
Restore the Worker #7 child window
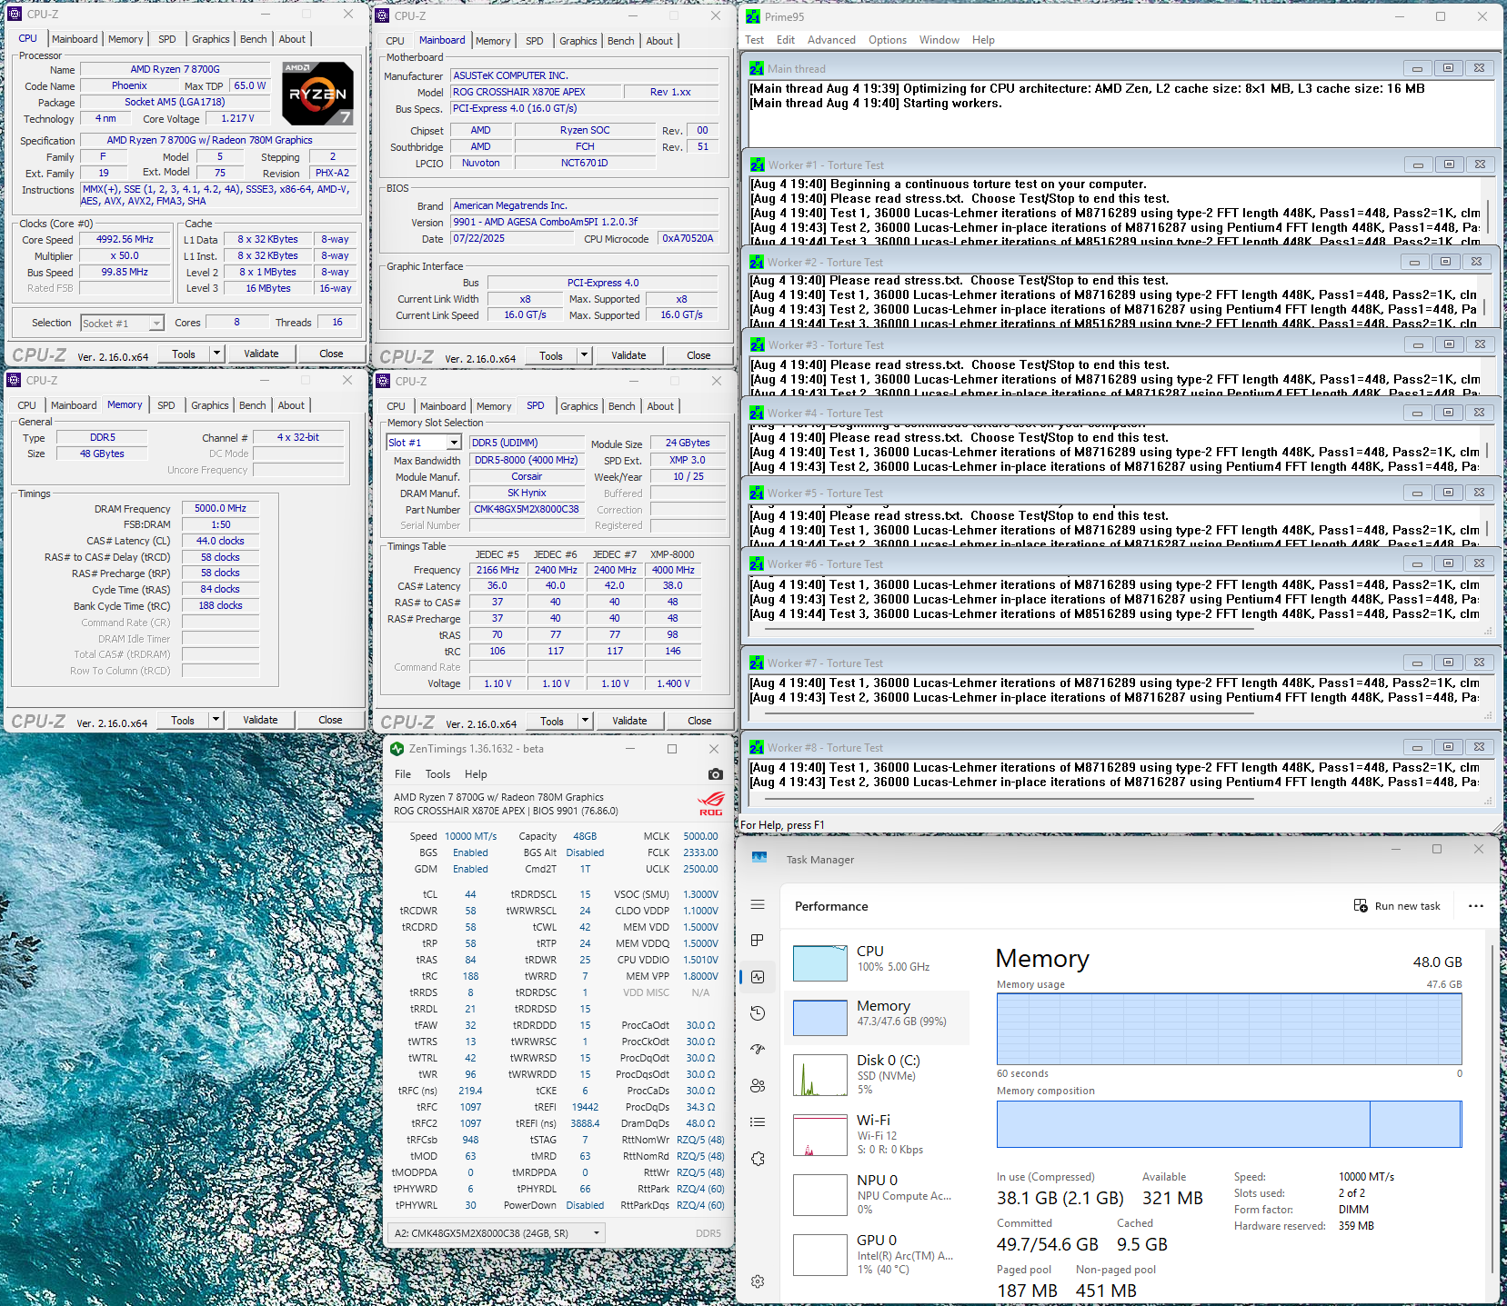coord(1448,663)
